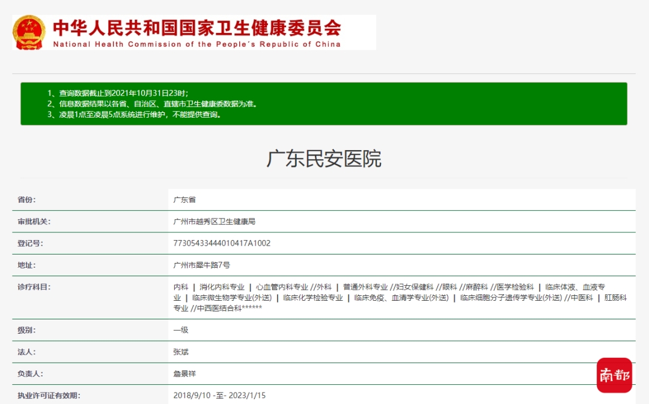Click notice line about 卫生健康委数据为准
The width and height of the screenshot is (649, 404).
point(152,104)
